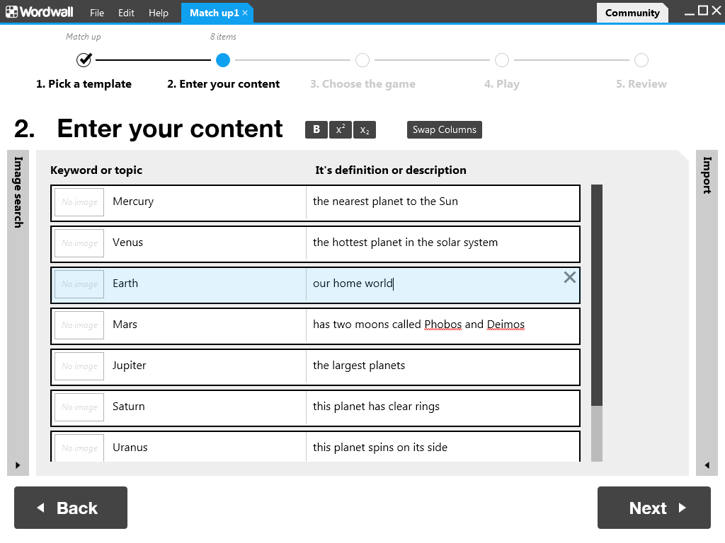
Task: Go to Next step
Action: [653, 508]
